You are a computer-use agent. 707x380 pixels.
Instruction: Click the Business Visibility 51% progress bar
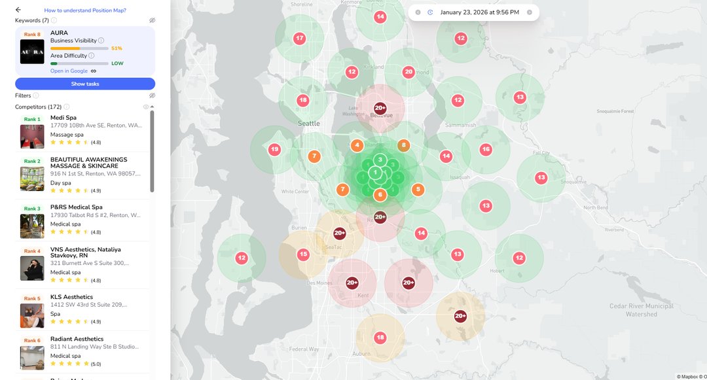coord(79,48)
